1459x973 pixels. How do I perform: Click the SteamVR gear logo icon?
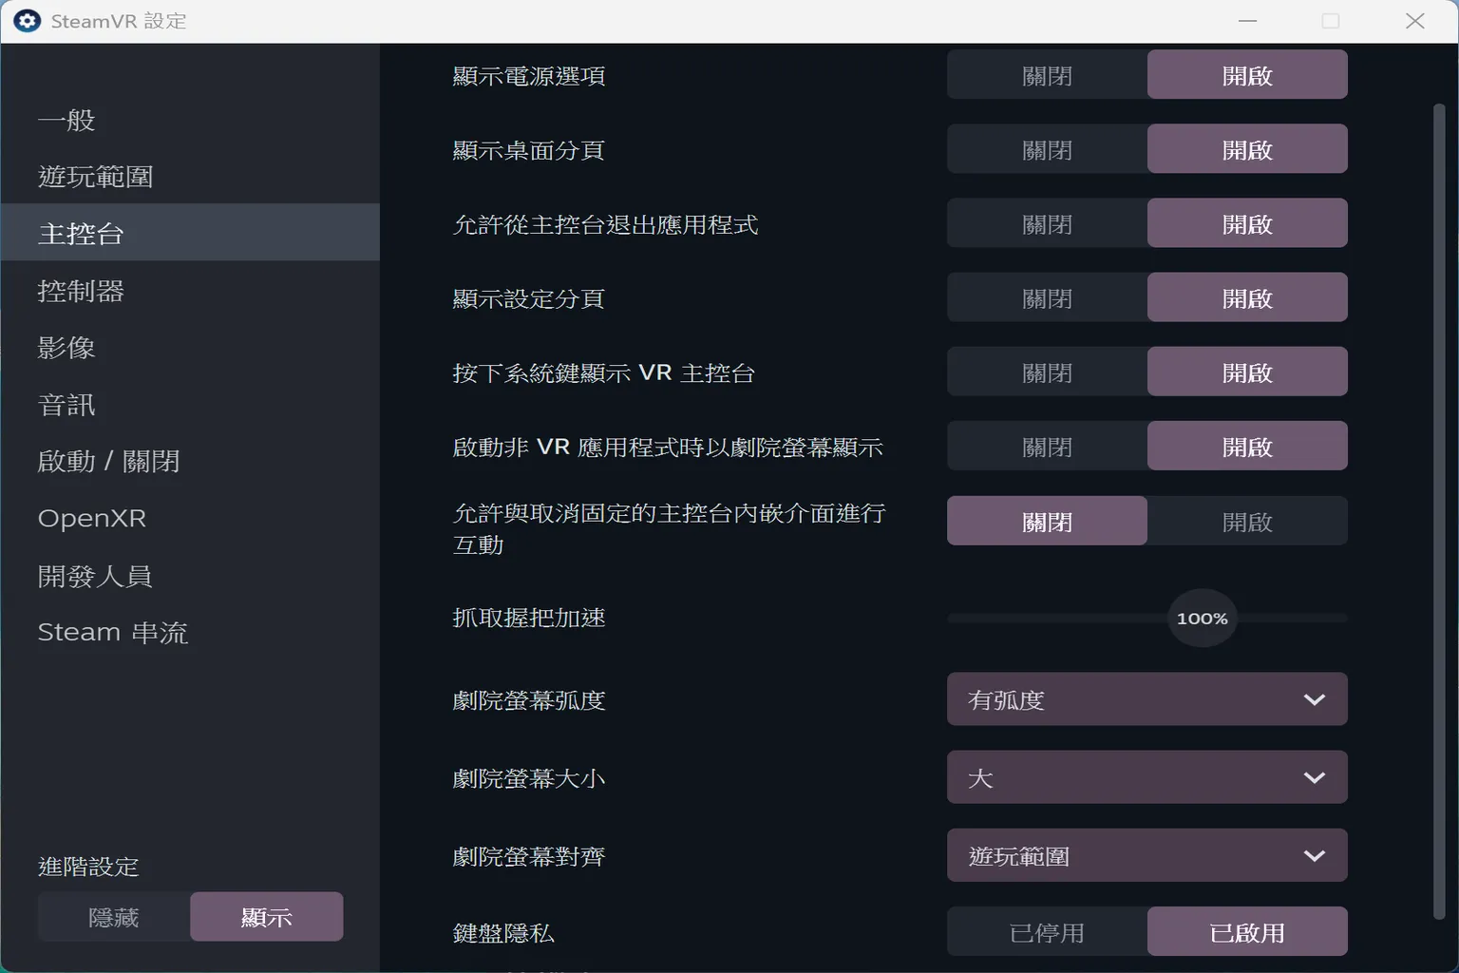click(x=27, y=20)
